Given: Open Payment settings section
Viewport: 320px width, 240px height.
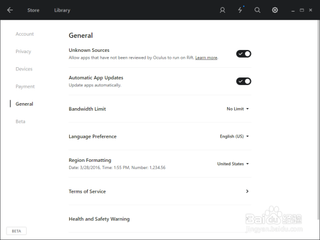Looking at the screenshot, I should click(25, 86).
